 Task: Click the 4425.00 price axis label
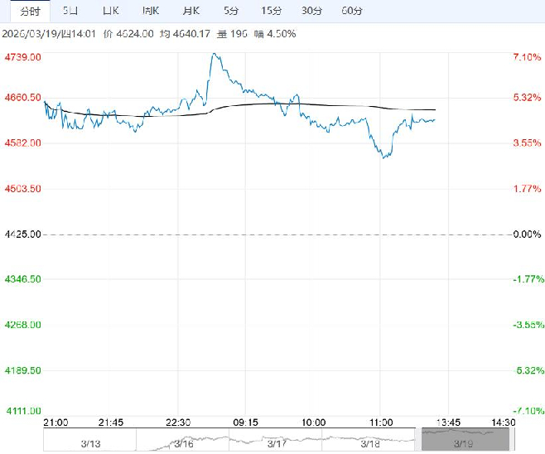22,235
